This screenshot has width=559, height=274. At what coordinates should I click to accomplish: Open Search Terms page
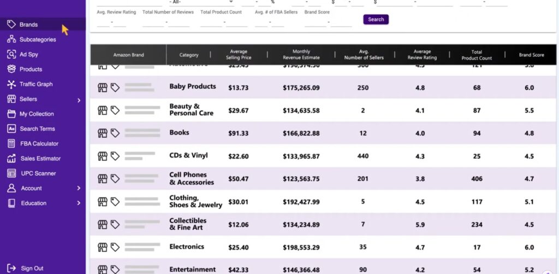pos(38,129)
